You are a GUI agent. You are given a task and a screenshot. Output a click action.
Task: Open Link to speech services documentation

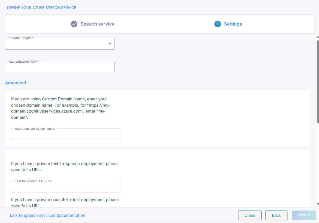click(48, 215)
